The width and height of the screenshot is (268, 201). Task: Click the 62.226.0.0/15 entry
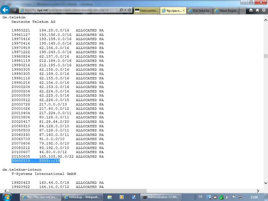pyautogui.click(x=54, y=100)
